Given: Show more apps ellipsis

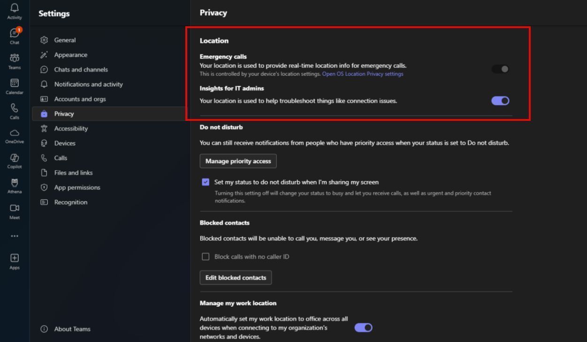Looking at the screenshot, I should pyautogui.click(x=15, y=236).
